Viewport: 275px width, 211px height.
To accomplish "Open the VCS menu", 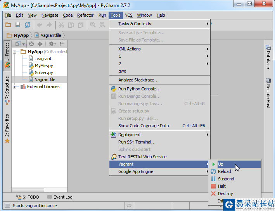I will point(129,15).
